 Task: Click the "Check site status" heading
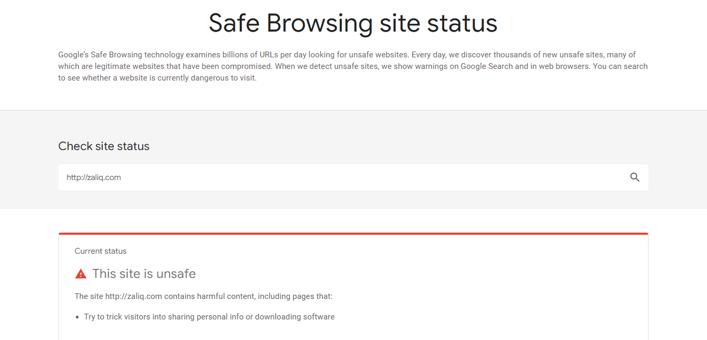click(x=104, y=146)
